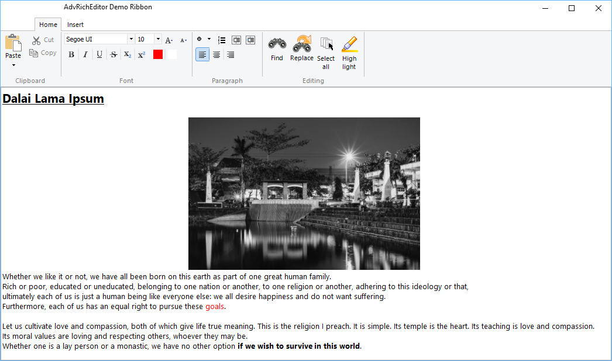Click the shrink font size icon
The height and width of the screenshot is (361, 612).
tap(183, 40)
